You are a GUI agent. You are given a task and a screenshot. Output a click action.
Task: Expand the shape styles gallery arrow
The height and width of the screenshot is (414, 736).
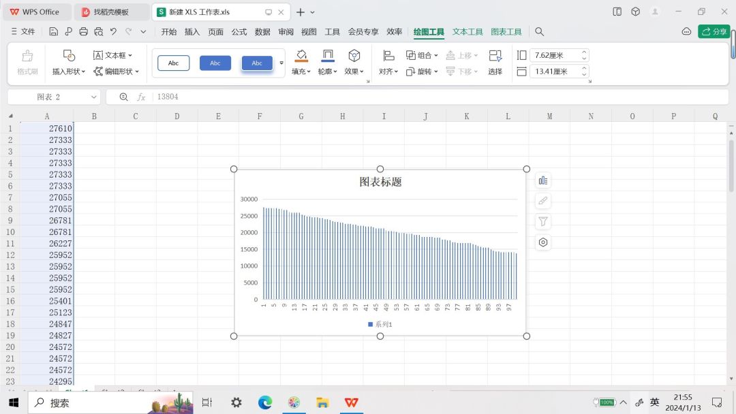(281, 63)
